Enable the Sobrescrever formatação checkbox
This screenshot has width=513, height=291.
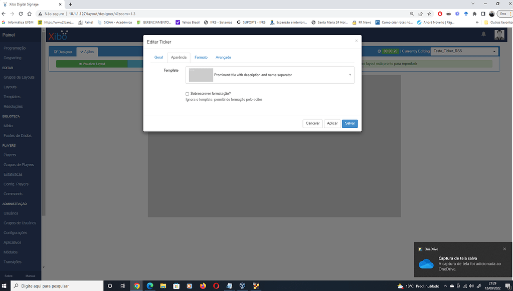[187, 94]
